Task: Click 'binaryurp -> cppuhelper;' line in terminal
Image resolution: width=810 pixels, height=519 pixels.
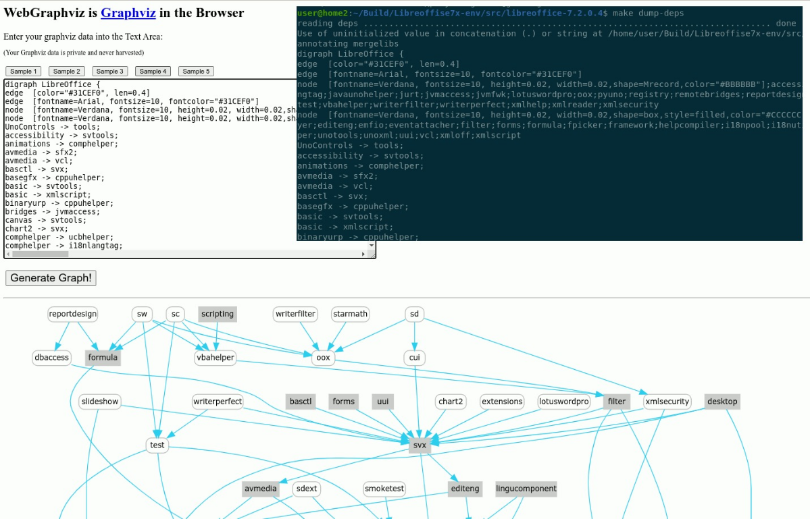Action: point(358,237)
